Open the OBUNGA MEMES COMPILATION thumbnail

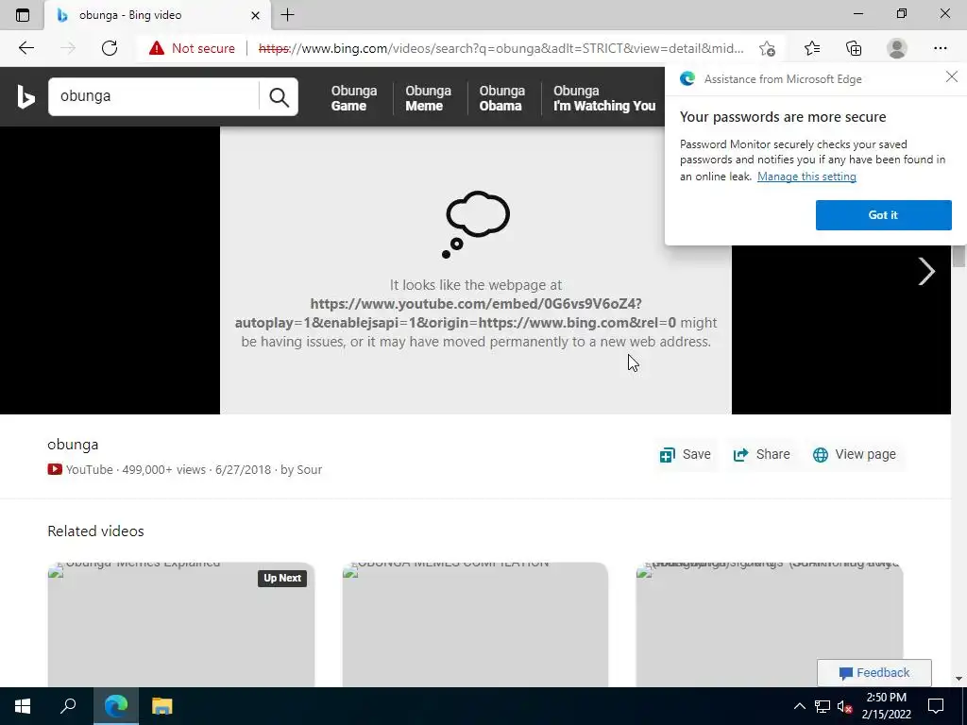tap(475, 624)
